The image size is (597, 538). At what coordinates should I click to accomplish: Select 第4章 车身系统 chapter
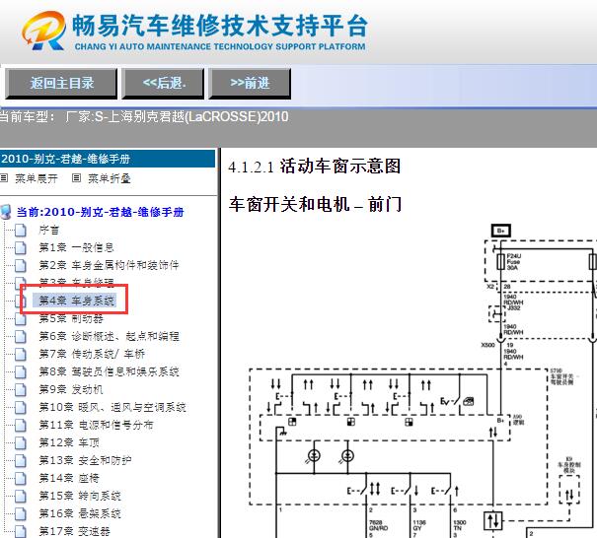pyautogui.click(x=77, y=301)
